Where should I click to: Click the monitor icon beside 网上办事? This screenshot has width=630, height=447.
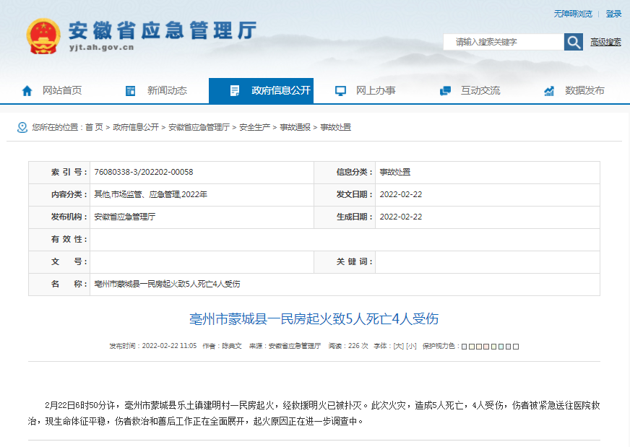click(340, 91)
